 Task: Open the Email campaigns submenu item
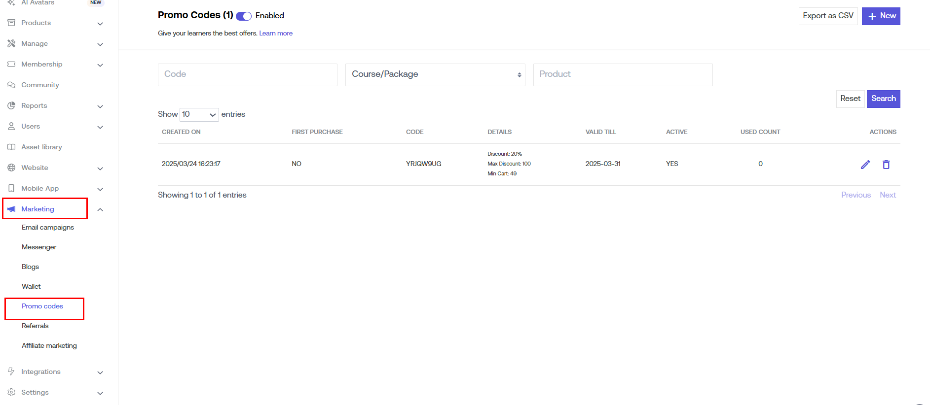pyautogui.click(x=48, y=227)
